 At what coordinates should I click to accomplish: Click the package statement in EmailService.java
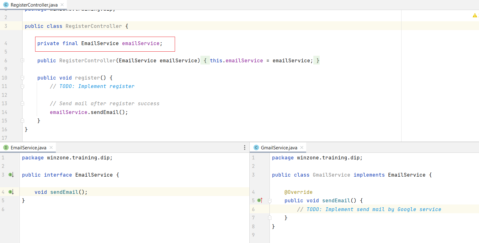click(67, 158)
